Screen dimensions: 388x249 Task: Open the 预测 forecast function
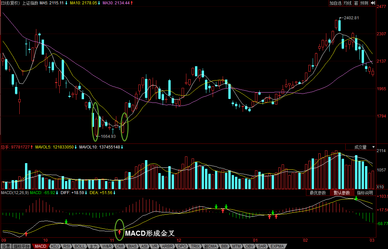pyautogui.click(x=364, y=3)
